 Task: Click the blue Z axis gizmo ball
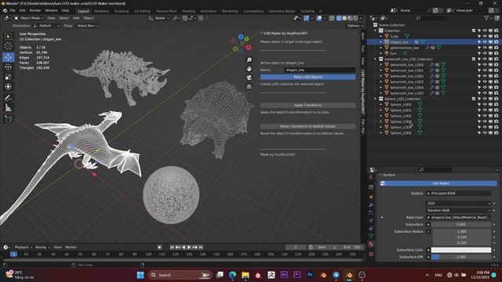[241, 37]
